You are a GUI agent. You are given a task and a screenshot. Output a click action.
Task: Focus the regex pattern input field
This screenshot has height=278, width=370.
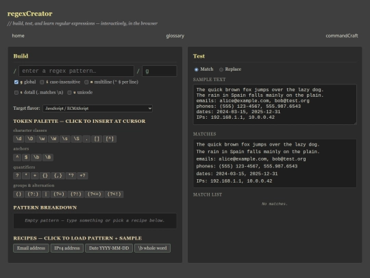(x=77, y=71)
